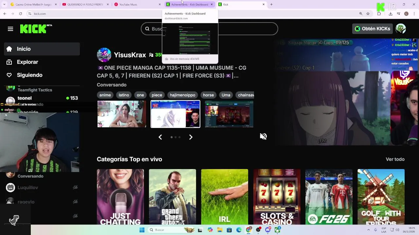Open the Kick hamburger menu
419x235 pixels.
click(x=10, y=29)
